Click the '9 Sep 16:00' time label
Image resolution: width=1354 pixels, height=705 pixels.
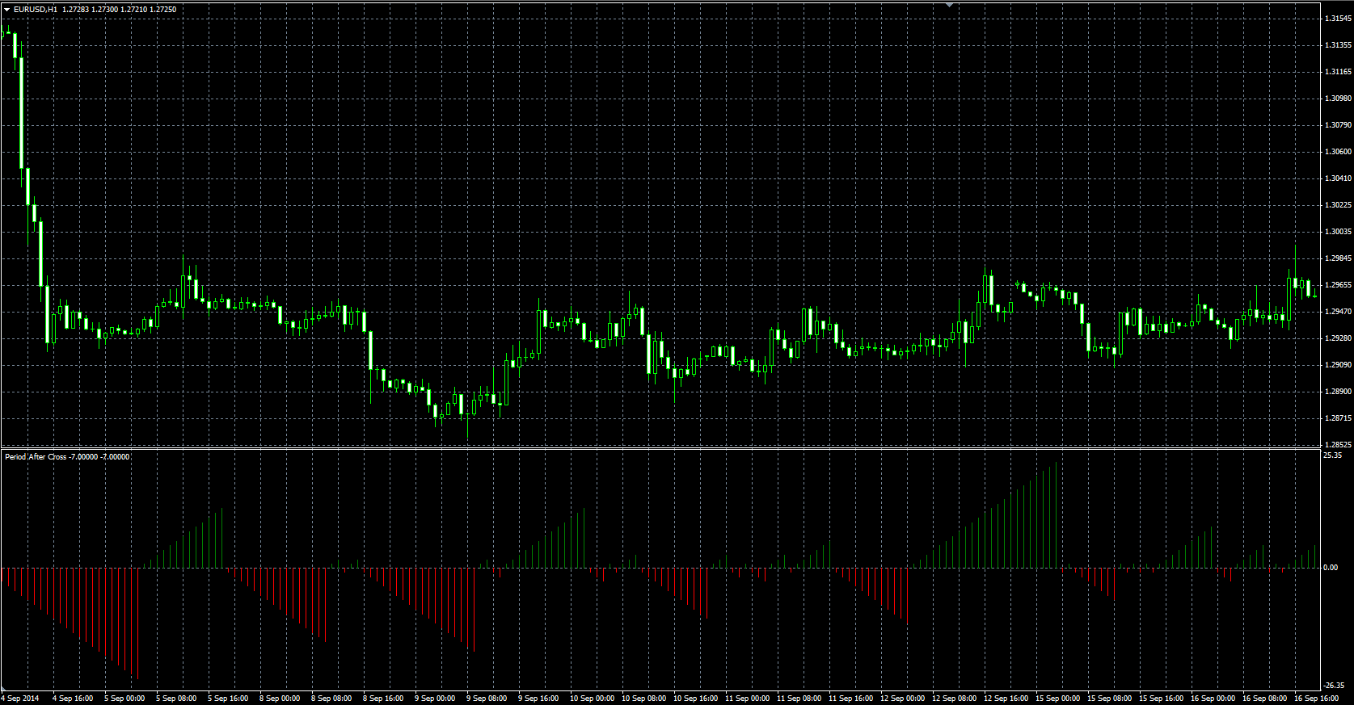539,699
